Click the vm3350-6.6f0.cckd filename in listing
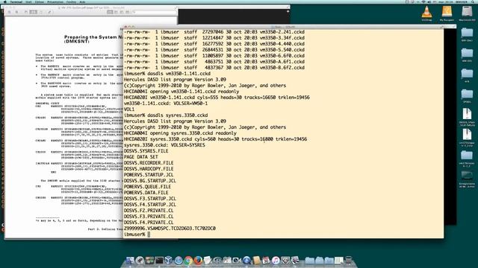Viewport: 478px width, 268px height. coord(282,56)
